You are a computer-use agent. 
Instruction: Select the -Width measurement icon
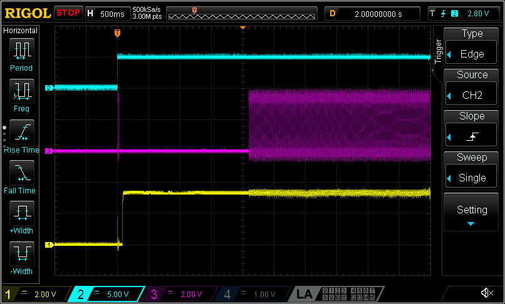(x=21, y=254)
